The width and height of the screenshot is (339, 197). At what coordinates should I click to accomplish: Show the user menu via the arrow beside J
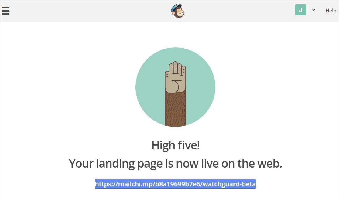click(x=314, y=10)
